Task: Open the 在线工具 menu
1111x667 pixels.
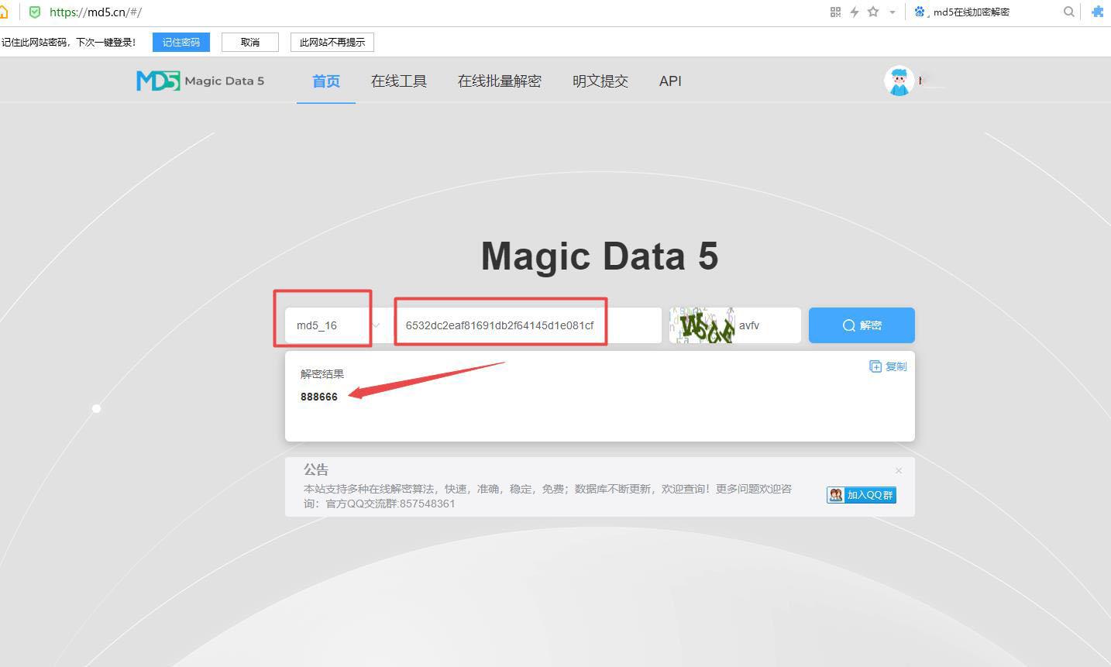Action: (399, 81)
